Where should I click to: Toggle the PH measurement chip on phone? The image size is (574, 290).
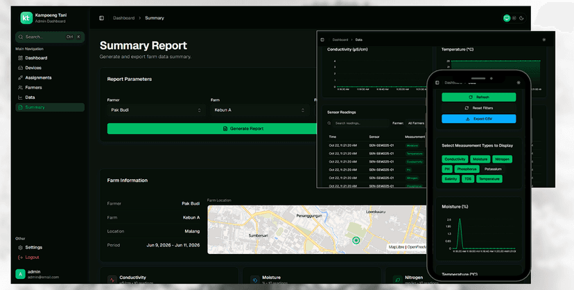coord(447,169)
